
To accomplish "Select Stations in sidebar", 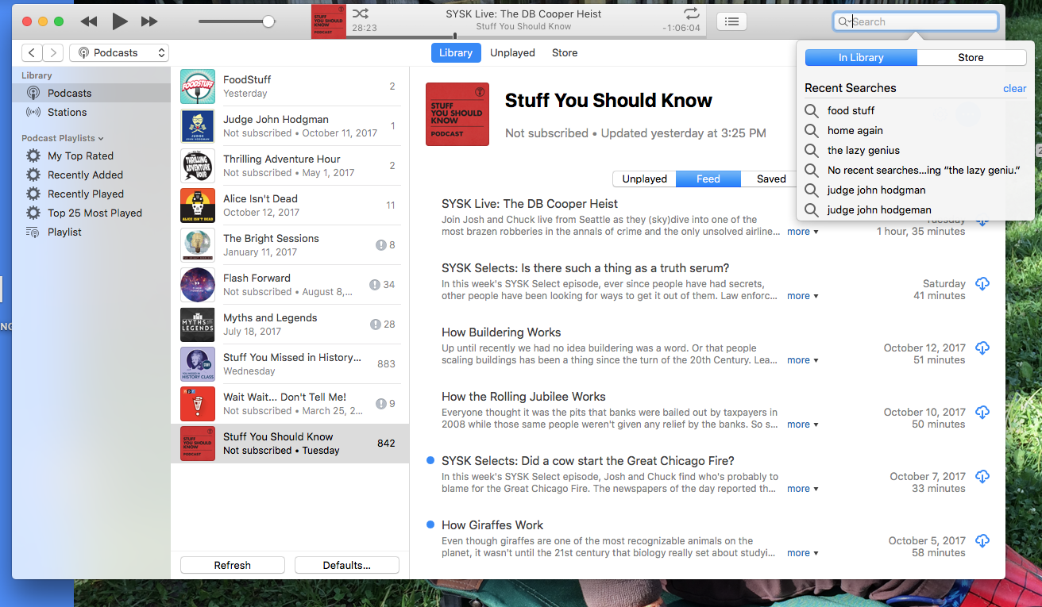I will (91, 112).
